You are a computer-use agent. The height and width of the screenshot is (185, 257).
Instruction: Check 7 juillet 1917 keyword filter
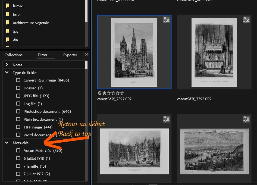click(18, 174)
